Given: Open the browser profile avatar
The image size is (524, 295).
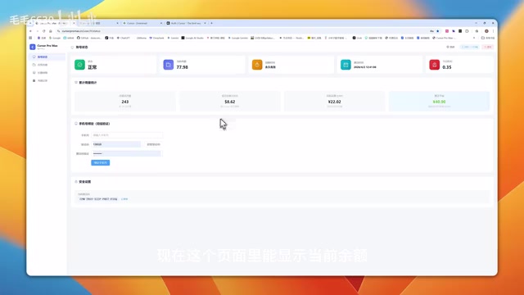Looking at the screenshot, I should click(x=486, y=31).
